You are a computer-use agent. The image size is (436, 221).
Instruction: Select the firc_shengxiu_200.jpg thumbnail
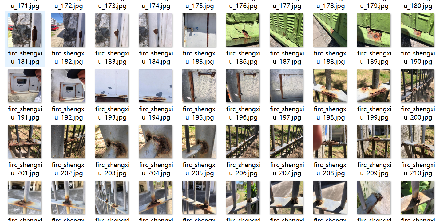[417, 86]
